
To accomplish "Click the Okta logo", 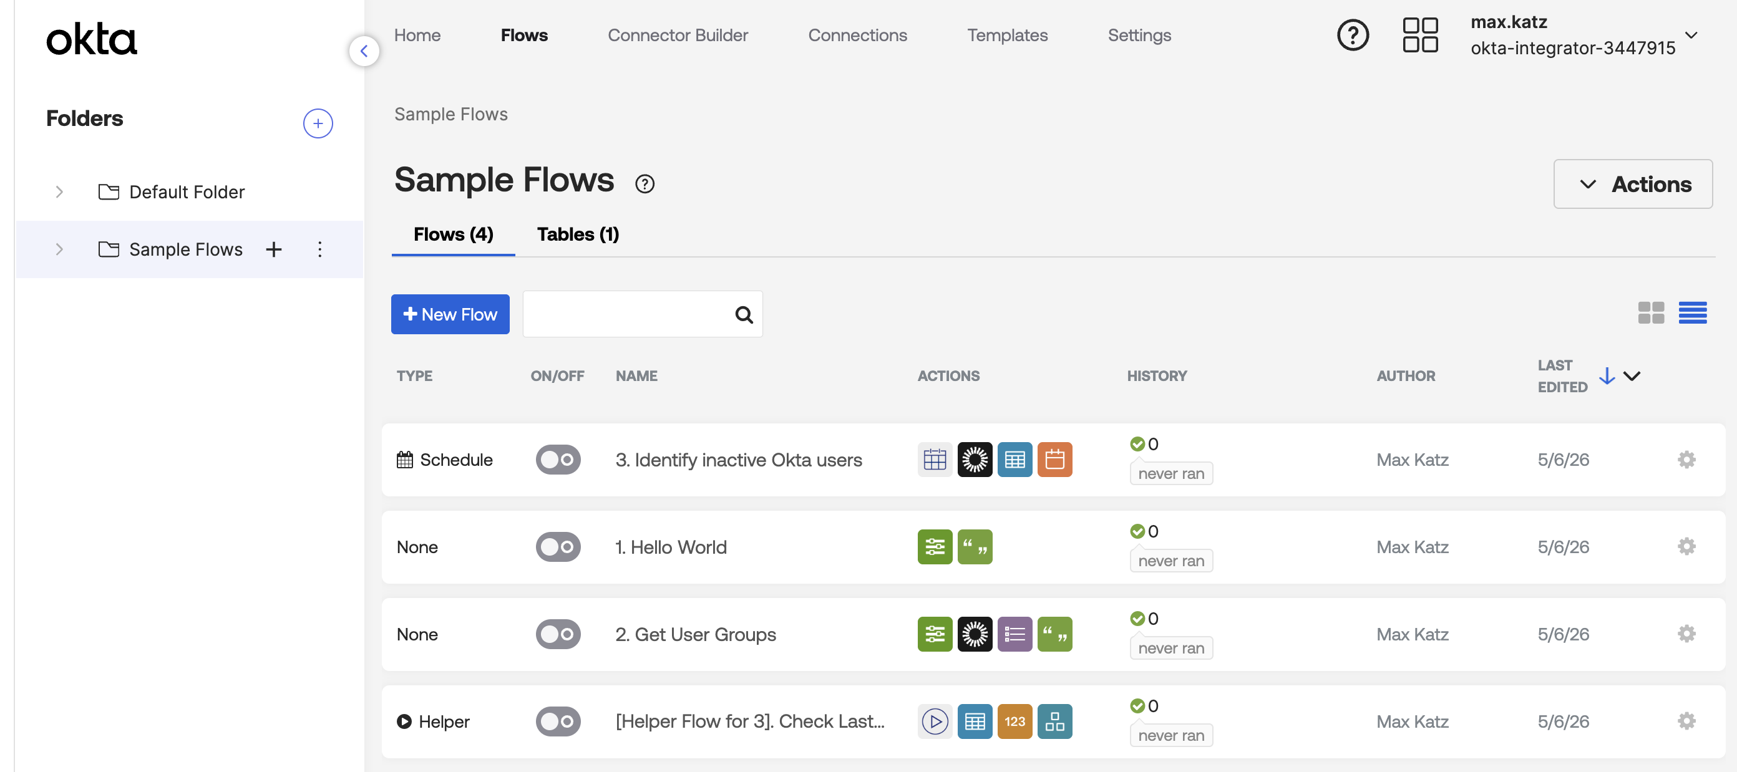I will (x=91, y=40).
